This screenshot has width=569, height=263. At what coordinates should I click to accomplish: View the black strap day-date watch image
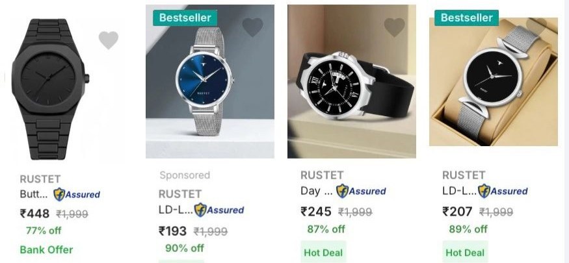pos(352,82)
